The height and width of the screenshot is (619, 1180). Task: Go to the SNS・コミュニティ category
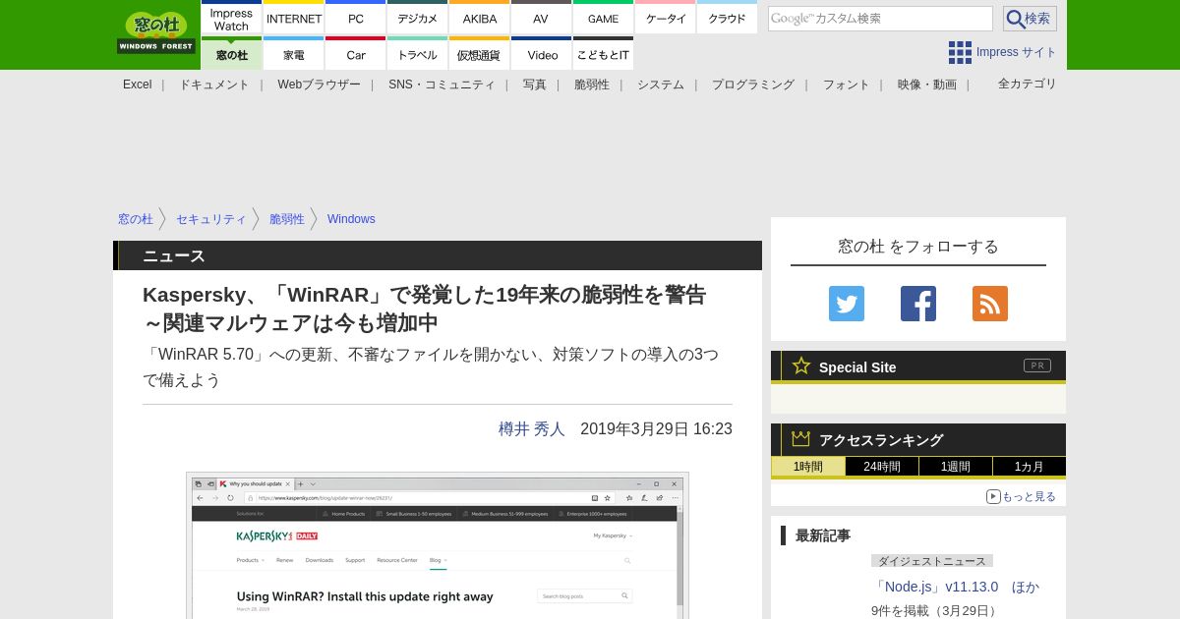442,84
